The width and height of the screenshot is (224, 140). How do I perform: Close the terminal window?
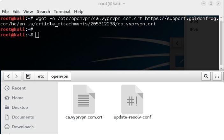point(218,4)
